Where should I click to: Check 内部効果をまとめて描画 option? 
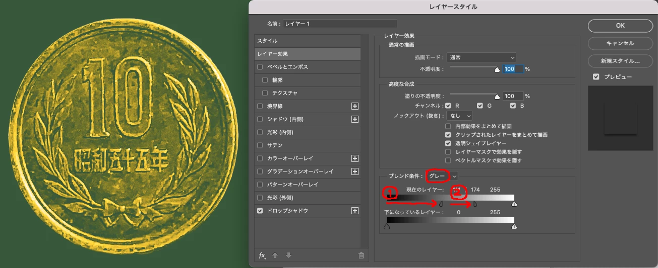click(448, 126)
